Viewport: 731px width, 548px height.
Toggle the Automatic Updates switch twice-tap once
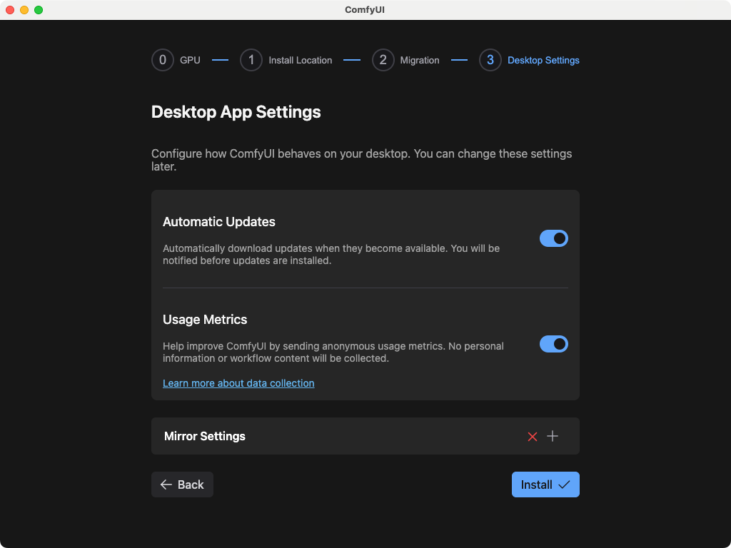pos(554,238)
